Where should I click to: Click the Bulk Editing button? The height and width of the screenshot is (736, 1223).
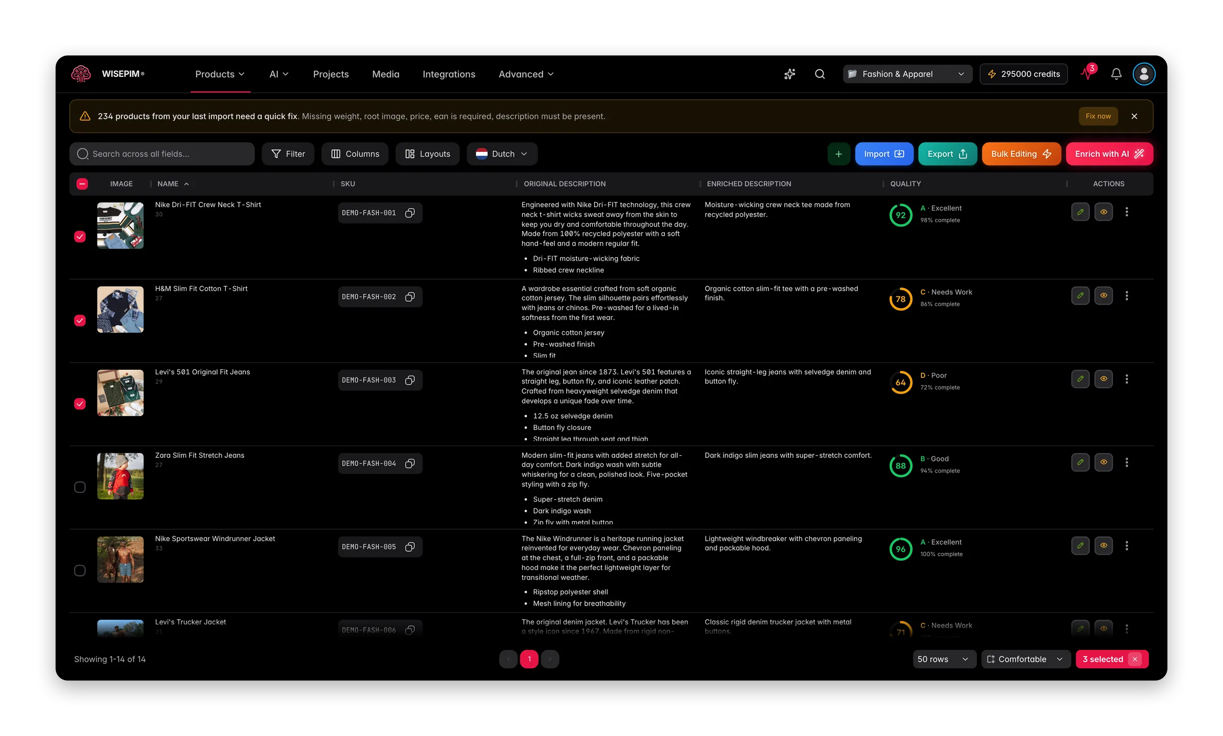coord(1021,154)
